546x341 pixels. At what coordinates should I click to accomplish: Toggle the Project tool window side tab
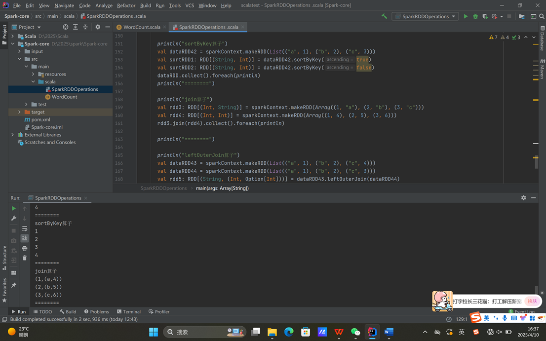[x=4, y=34]
